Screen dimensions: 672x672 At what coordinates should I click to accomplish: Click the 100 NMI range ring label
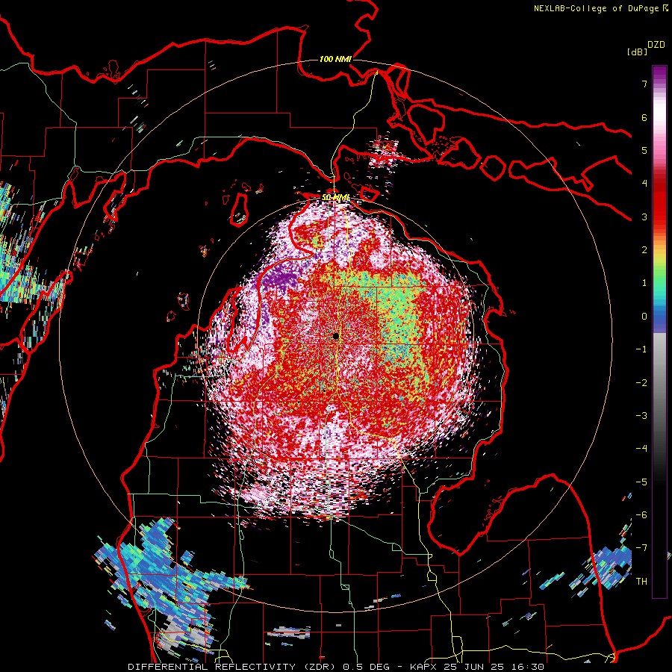[x=335, y=59]
